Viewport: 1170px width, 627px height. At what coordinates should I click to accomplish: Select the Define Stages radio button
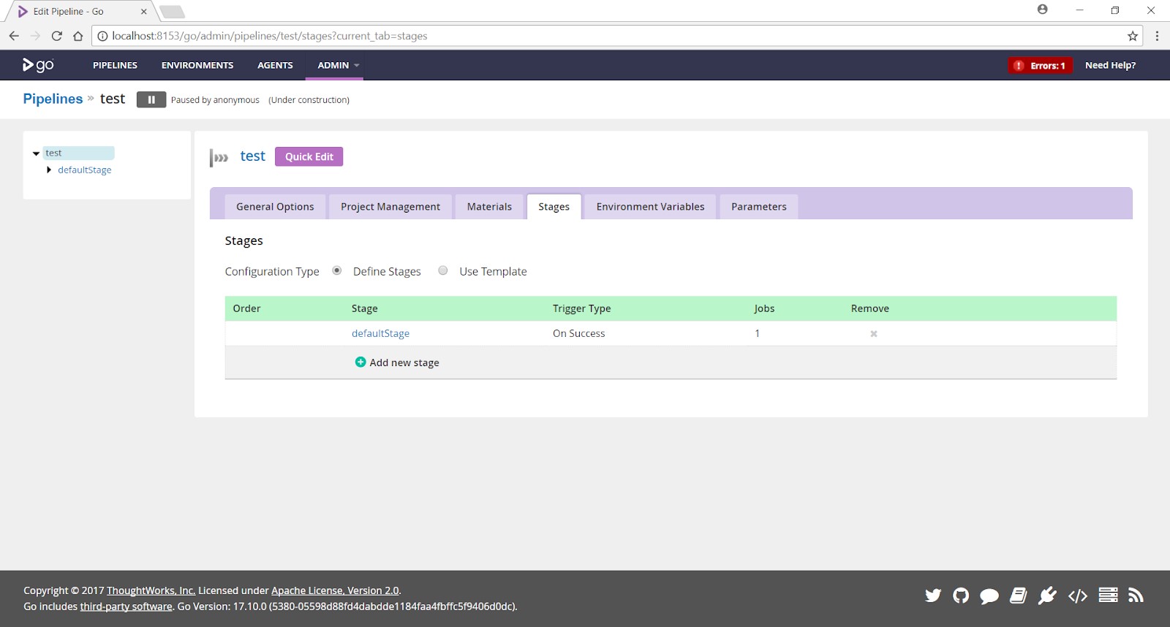point(337,270)
